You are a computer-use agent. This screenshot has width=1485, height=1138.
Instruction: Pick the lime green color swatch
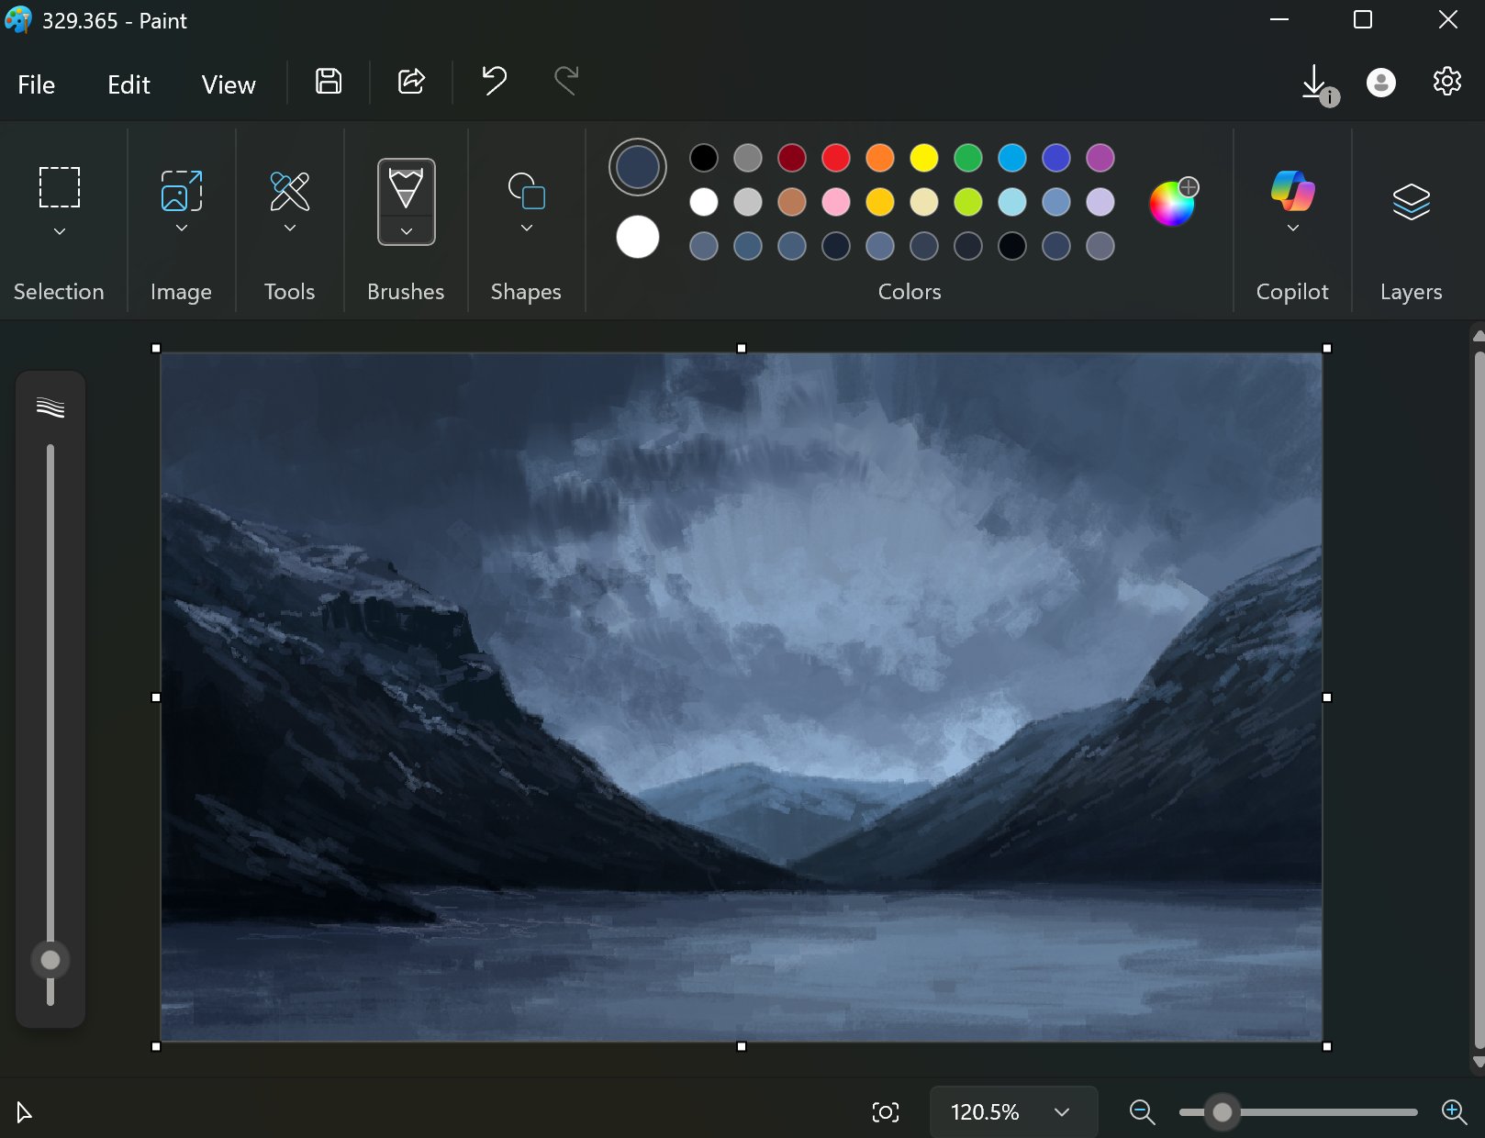coord(968,202)
